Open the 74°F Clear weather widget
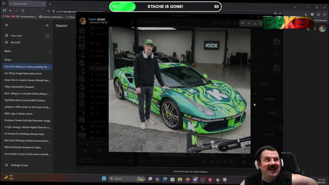 coord(8,177)
